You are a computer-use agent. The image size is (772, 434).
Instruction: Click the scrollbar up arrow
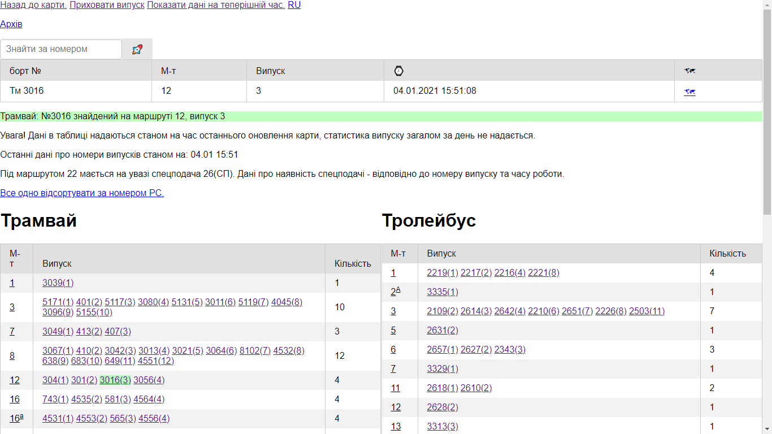click(x=767, y=5)
